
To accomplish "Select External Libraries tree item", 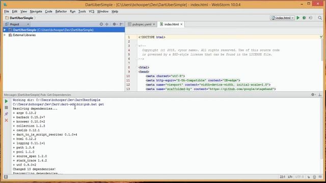I will point(24,35).
